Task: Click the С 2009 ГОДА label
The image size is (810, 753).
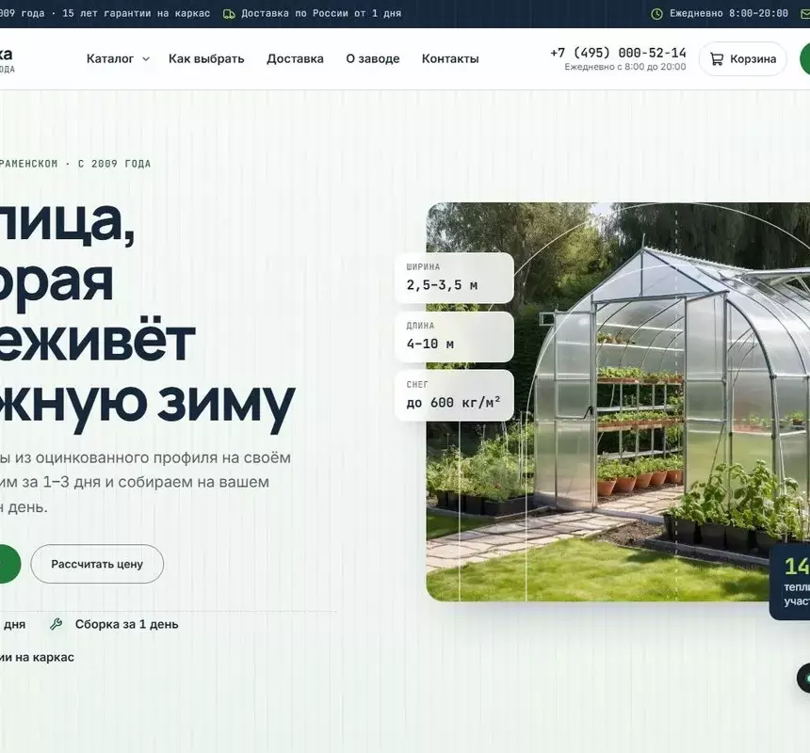Action: 114,164
